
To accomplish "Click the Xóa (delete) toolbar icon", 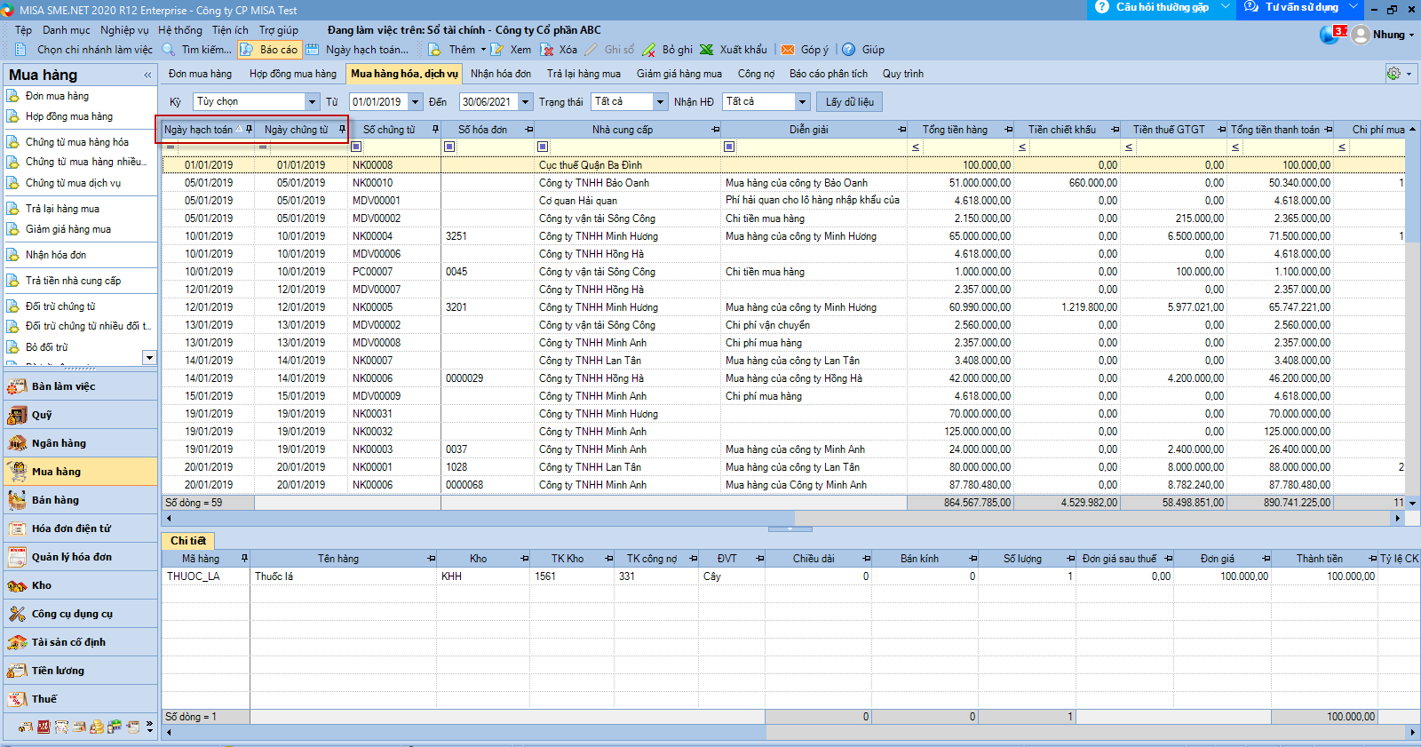I will (x=547, y=50).
